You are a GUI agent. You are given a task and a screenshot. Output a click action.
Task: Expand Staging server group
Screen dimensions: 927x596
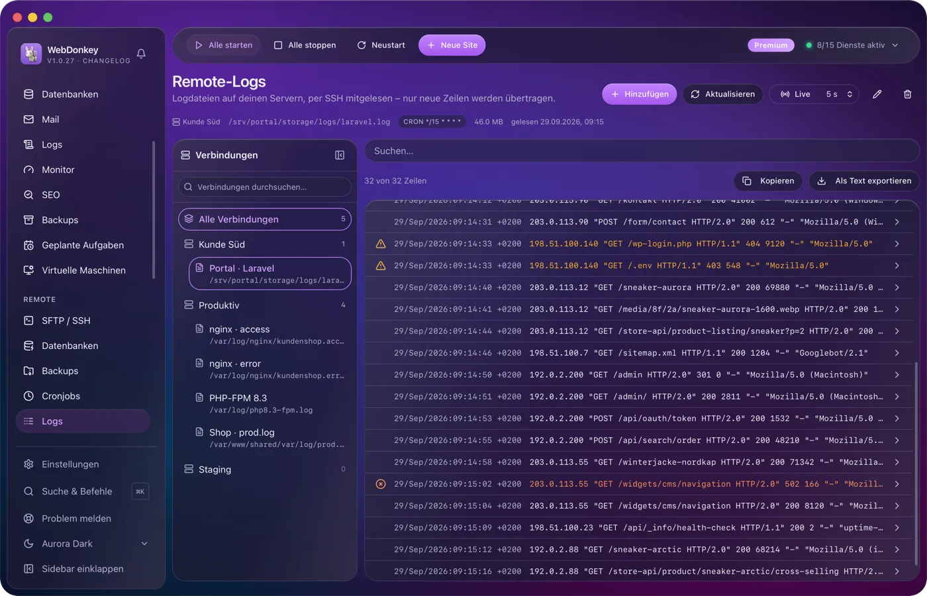[265, 470]
